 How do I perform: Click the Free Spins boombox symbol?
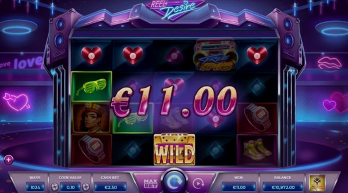215,56
